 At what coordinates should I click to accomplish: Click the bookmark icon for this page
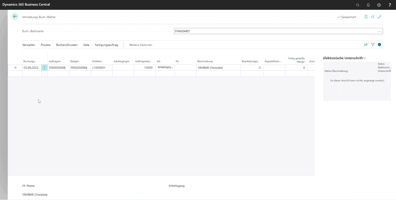tap(366, 16)
